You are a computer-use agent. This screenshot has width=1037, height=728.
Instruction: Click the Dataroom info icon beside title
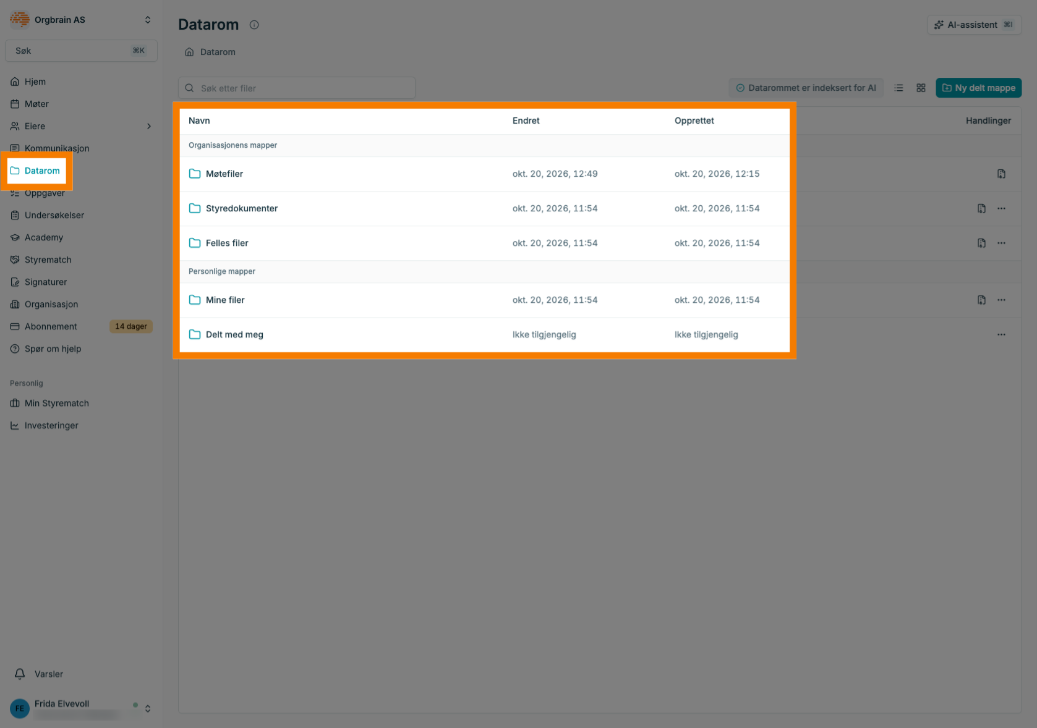click(x=254, y=25)
